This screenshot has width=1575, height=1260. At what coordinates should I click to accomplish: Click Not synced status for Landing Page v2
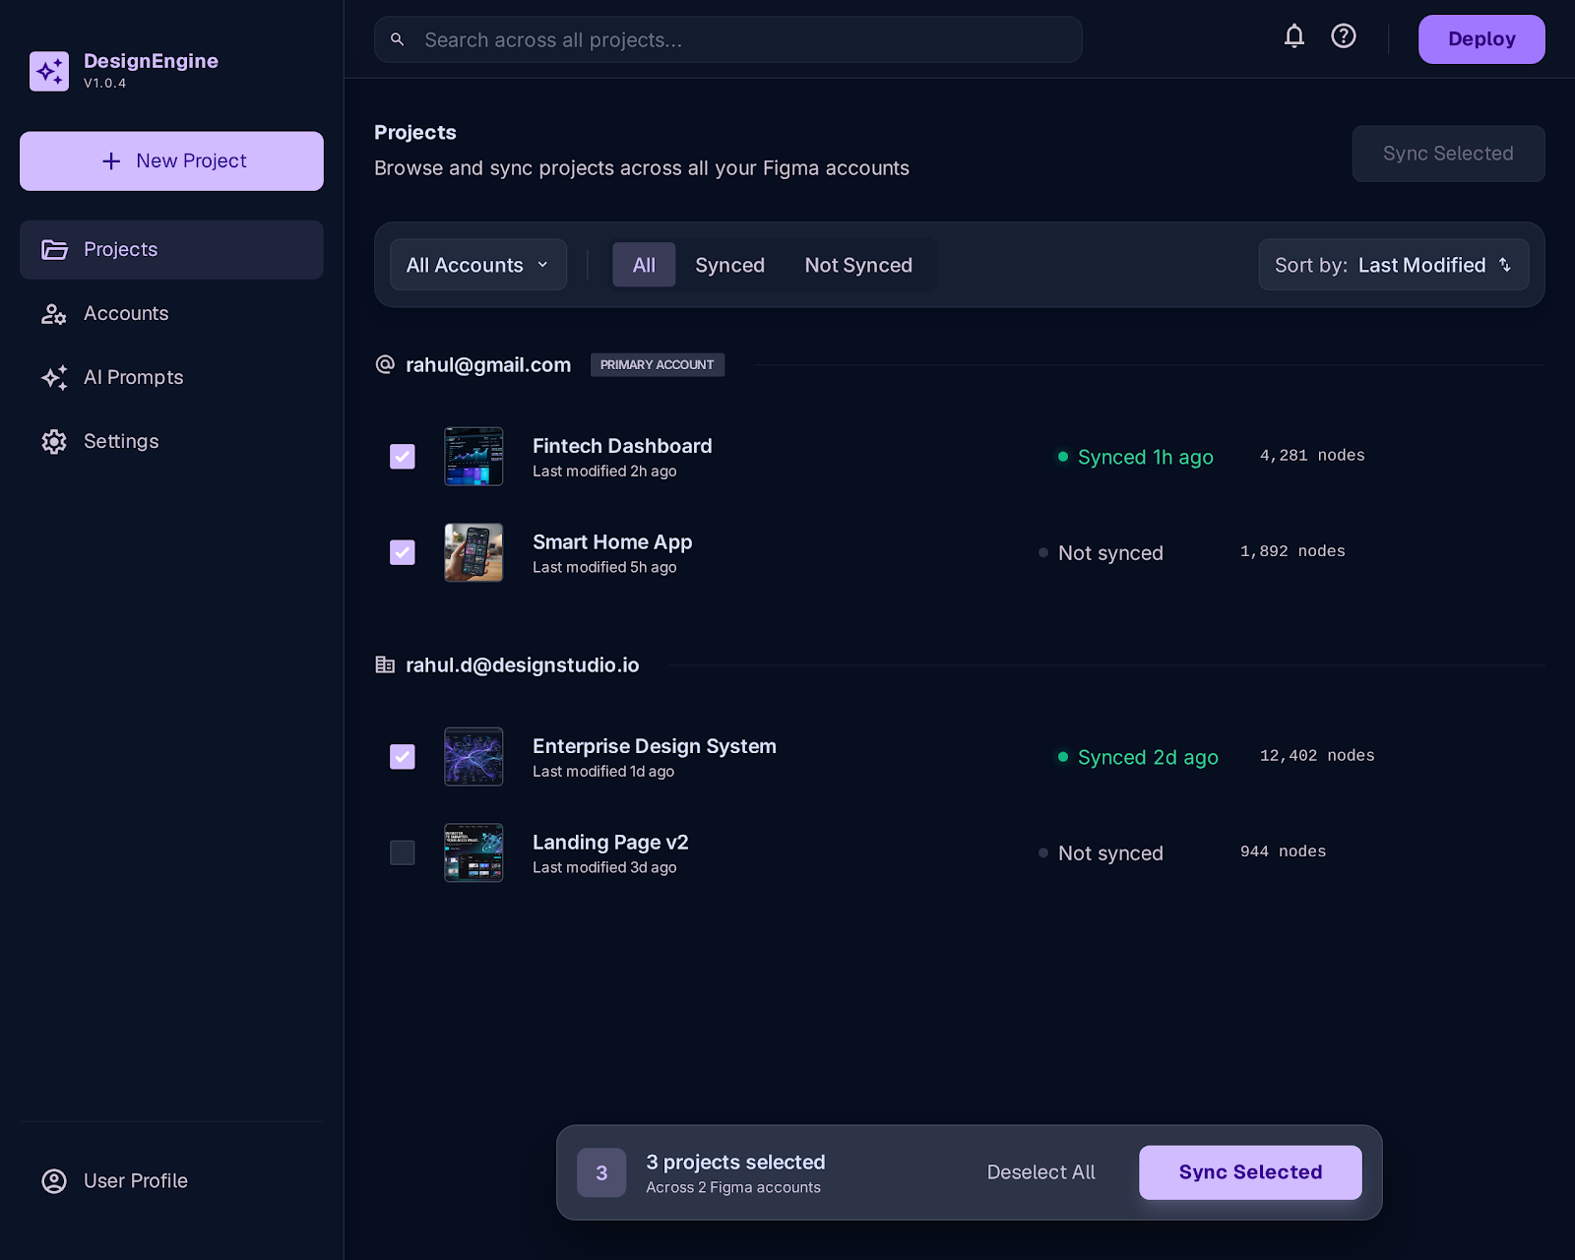pyautogui.click(x=1101, y=853)
